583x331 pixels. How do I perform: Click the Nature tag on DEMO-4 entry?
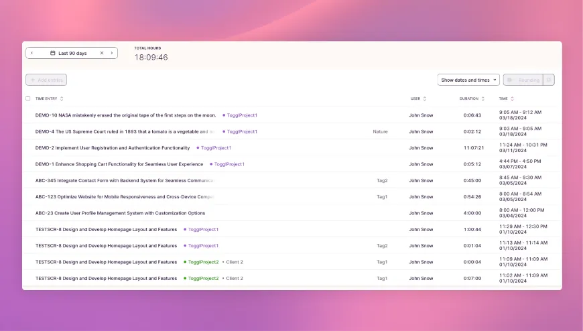(x=380, y=131)
